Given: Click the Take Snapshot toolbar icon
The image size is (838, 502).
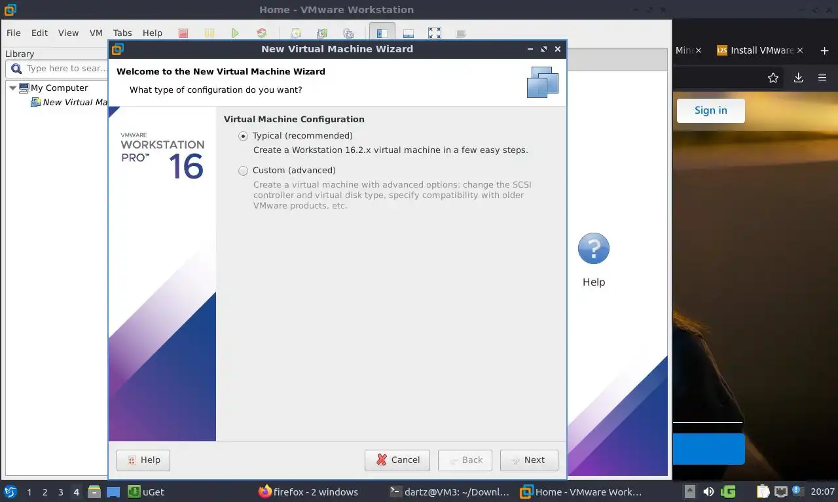Looking at the screenshot, I should [296, 33].
